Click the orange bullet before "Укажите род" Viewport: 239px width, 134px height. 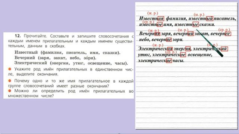10,69
